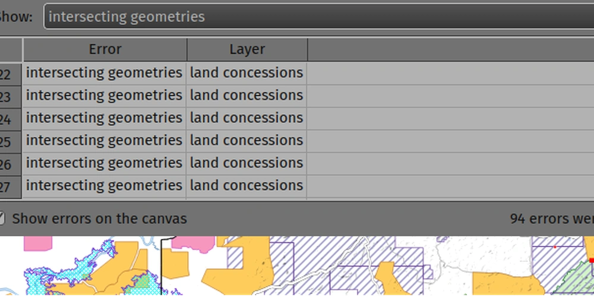This screenshot has width=594, height=297.
Task: Select row 25 via its row header
Action: pos(10,142)
